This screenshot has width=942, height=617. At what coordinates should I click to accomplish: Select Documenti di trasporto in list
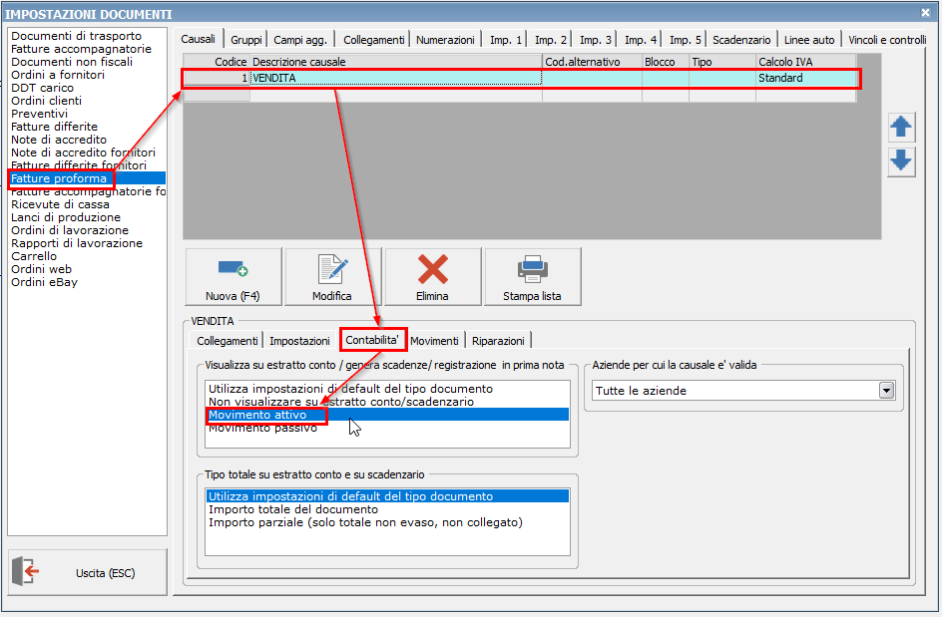click(76, 36)
